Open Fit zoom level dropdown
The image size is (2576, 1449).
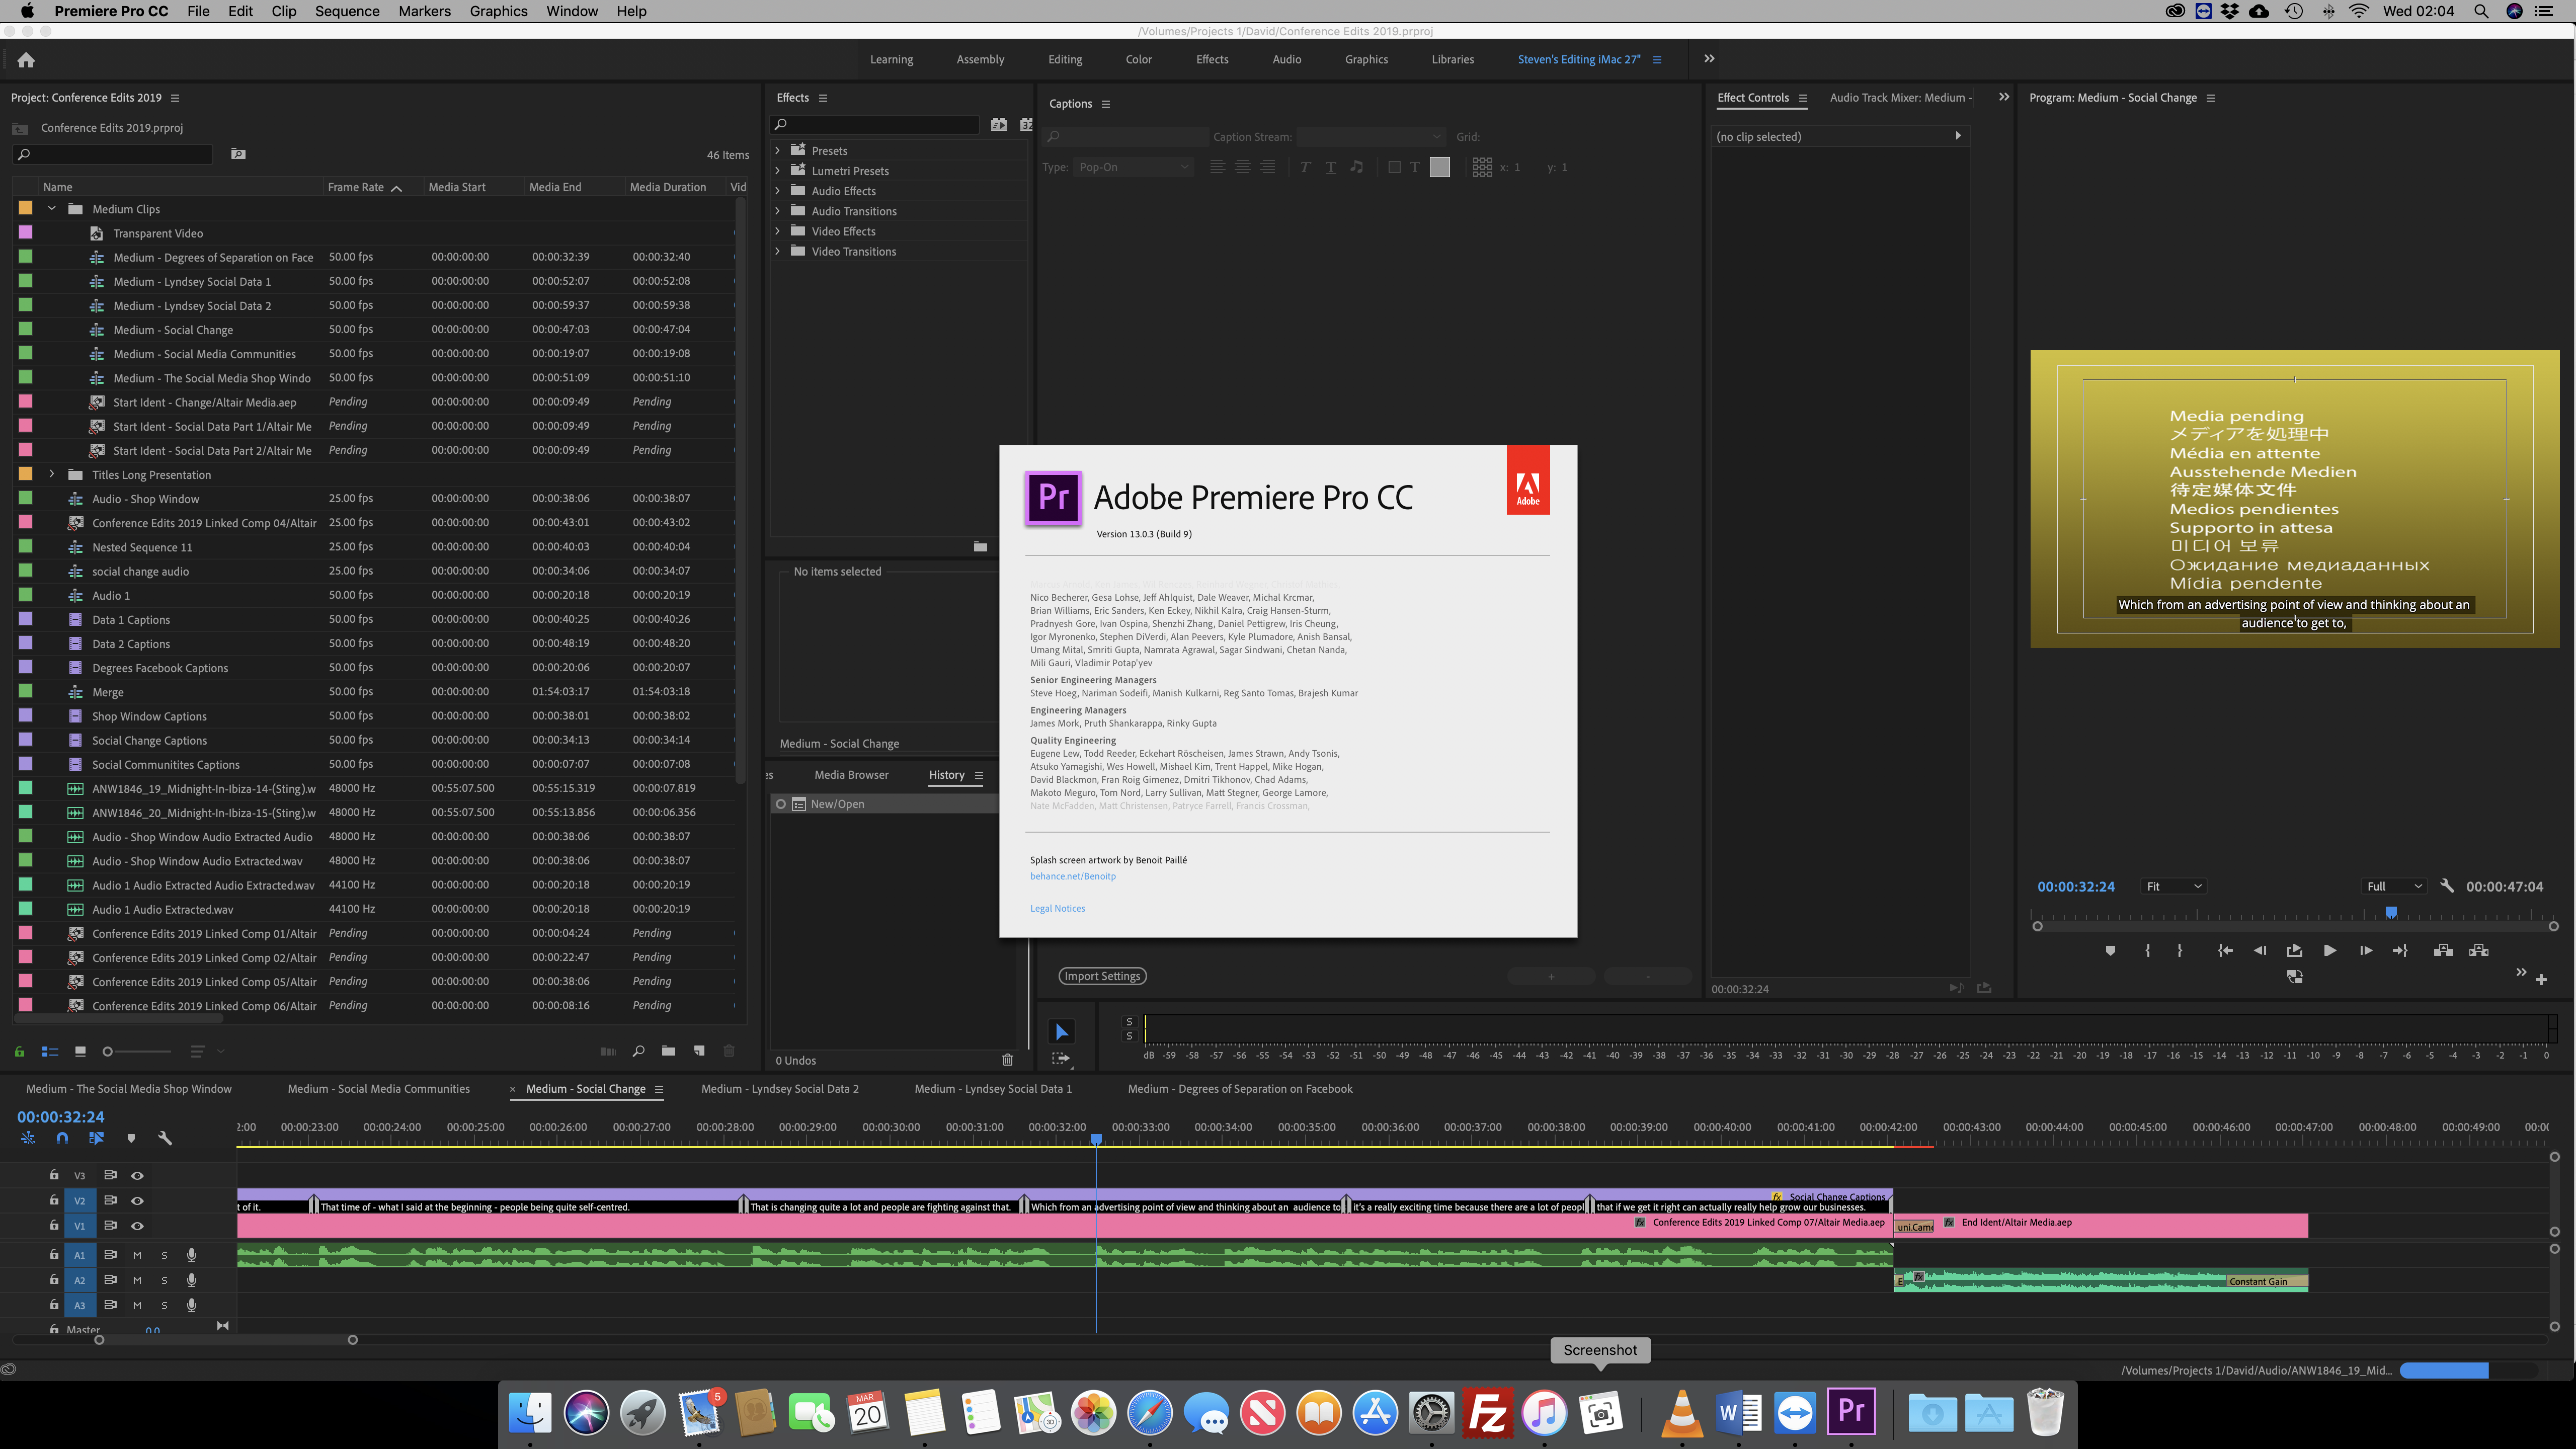click(2174, 886)
